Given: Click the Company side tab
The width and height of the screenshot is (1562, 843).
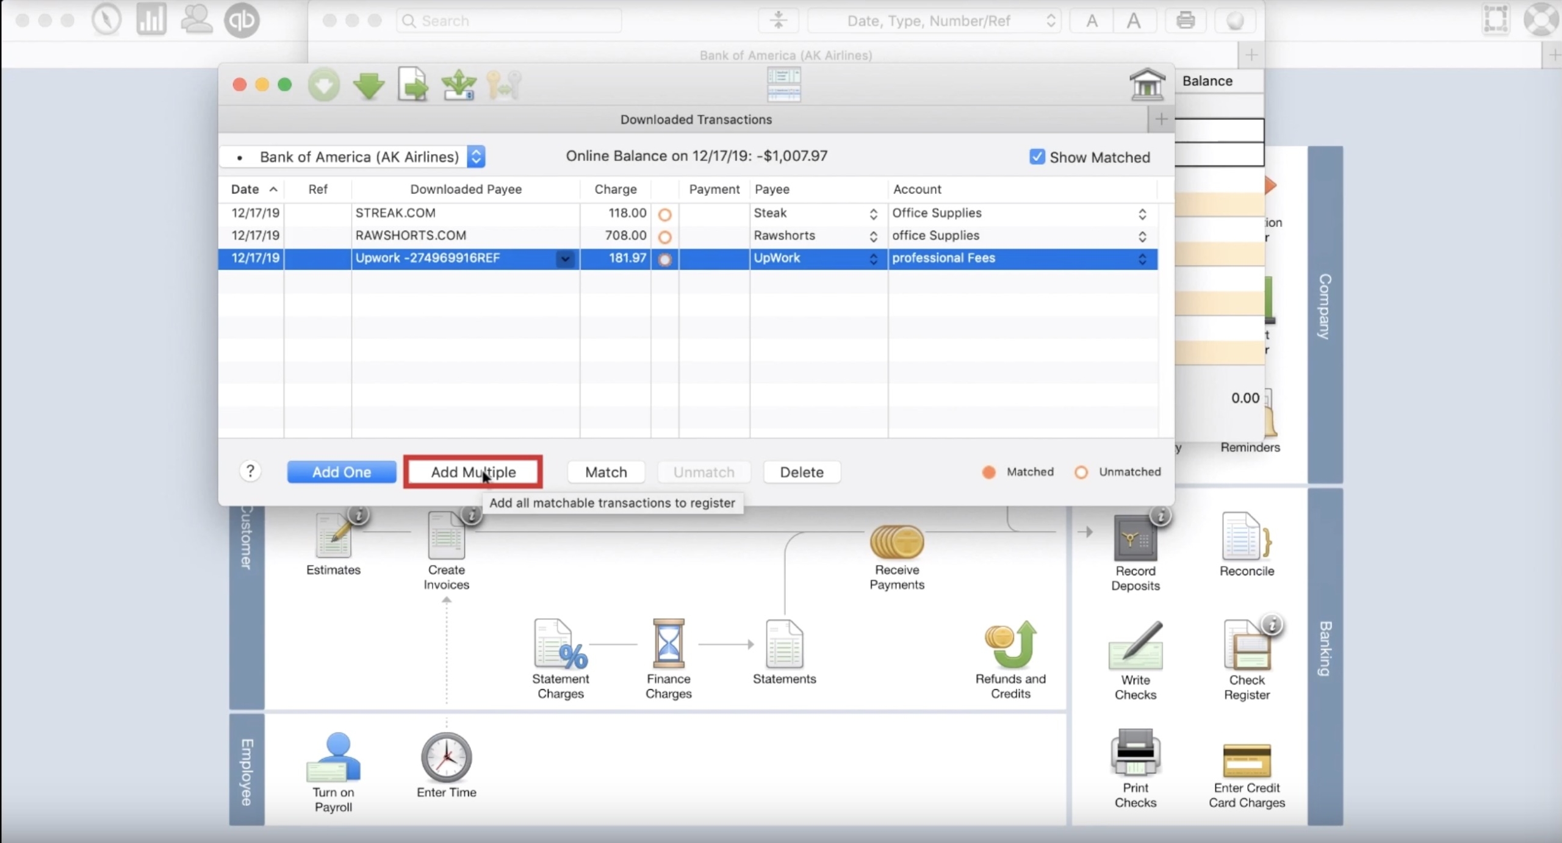Looking at the screenshot, I should (x=1325, y=314).
